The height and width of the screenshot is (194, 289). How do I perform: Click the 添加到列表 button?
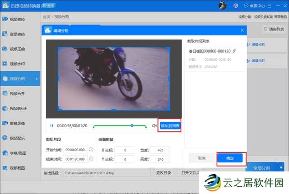170,125
